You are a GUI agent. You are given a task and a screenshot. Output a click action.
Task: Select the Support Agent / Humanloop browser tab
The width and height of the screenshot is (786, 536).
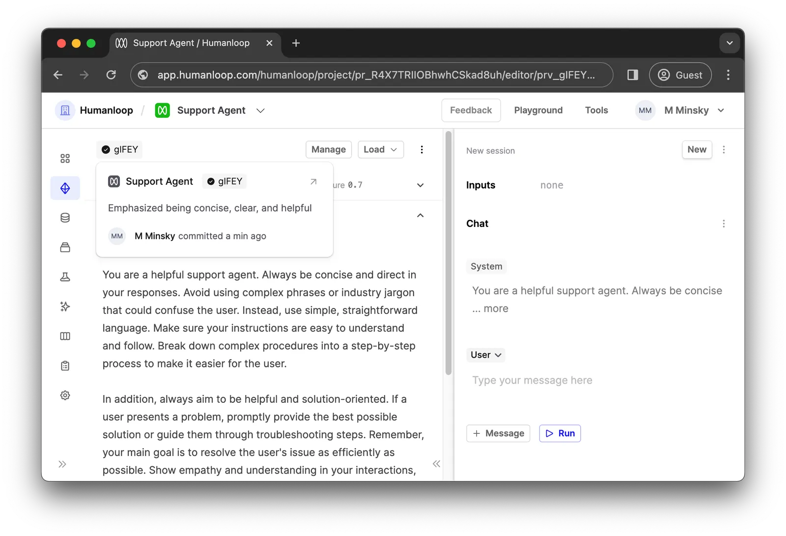[x=192, y=43]
